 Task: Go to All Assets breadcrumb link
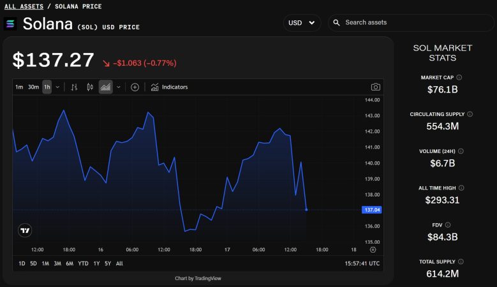24,6
